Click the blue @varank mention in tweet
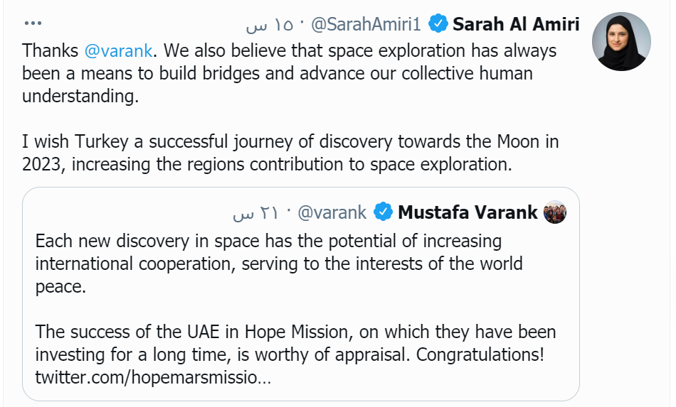676x407 pixels. point(117,51)
